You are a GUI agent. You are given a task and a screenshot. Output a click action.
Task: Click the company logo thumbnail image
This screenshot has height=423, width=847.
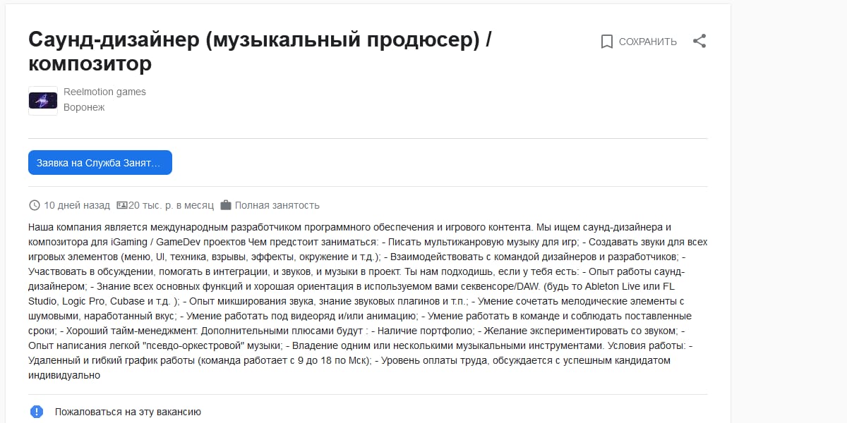[x=42, y=100]
